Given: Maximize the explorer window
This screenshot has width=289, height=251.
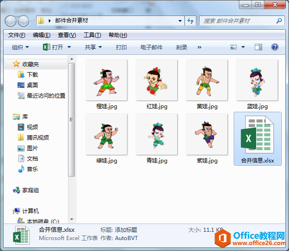Looking at the screenshot, I should pos(258,5).
